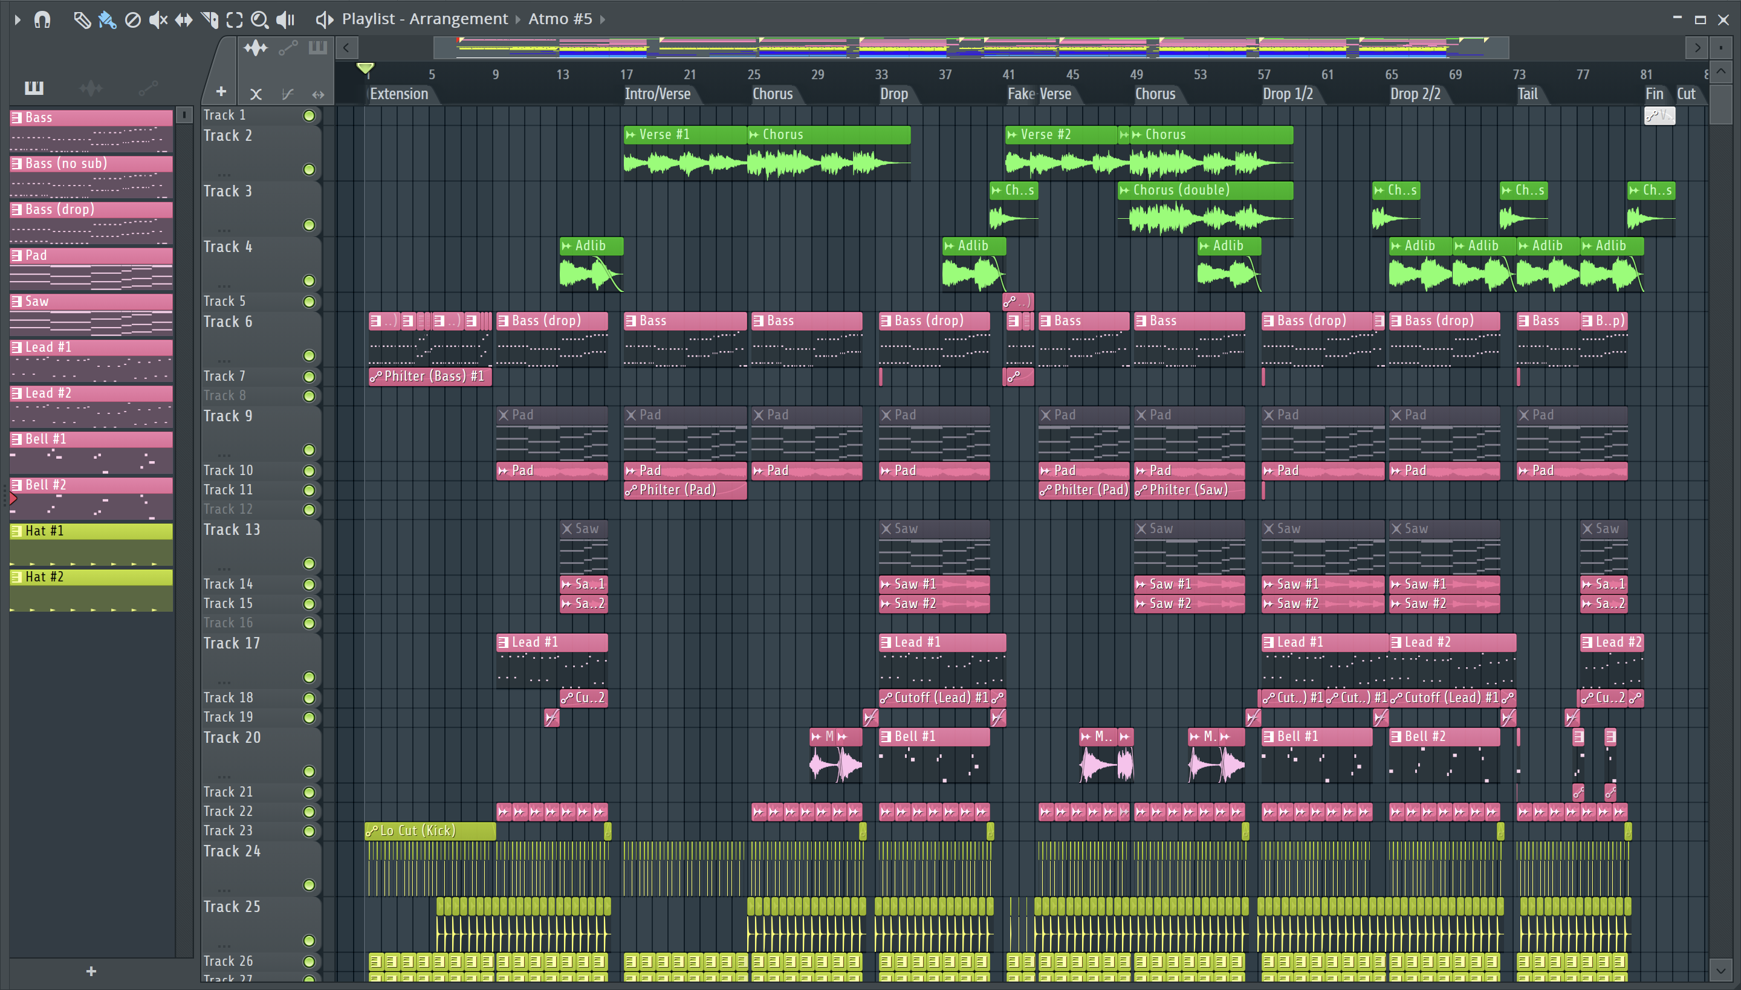Select the Mute tool speaker icon
This screenshot has height=990, width=1741.
click(158, 20)
